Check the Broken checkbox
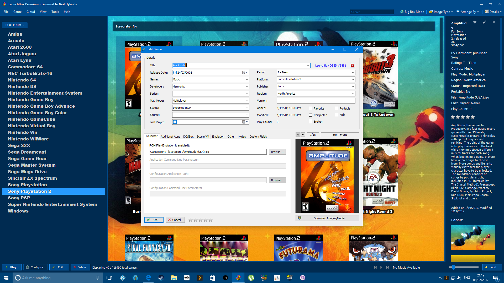This screenshot has height=283, width=504. [311, 122]
